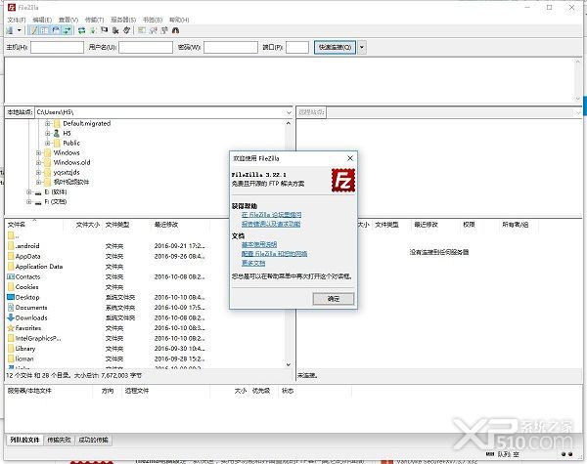Select the Downloads folder icon
This screenshot has width=587, height=464.
[x=11, y=317]
